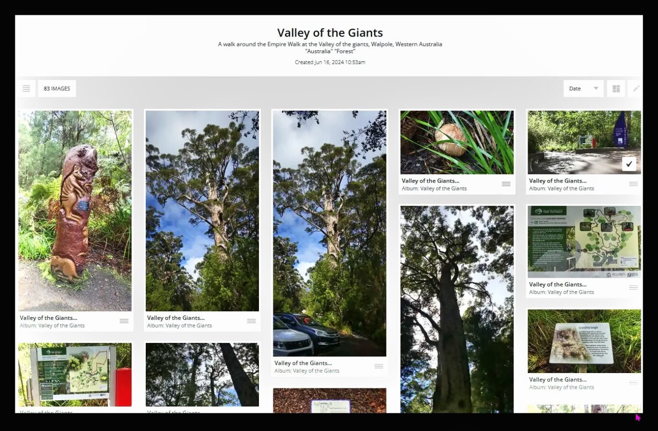
Task: Expand the Date sort dropdown
Action: pyautogui.click(x=584, y=89)
